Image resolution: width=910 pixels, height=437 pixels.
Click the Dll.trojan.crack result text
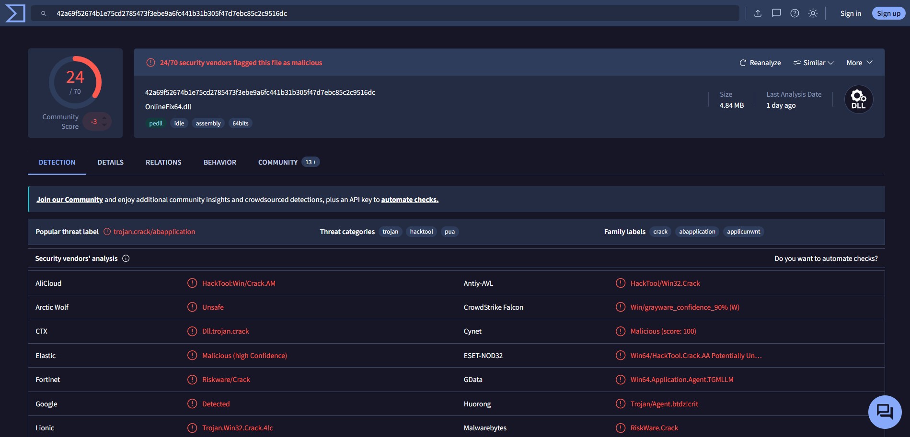pyautogui.click(x=225, y=331)
